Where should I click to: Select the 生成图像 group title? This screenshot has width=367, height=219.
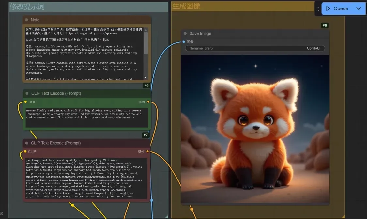point(186,6)
